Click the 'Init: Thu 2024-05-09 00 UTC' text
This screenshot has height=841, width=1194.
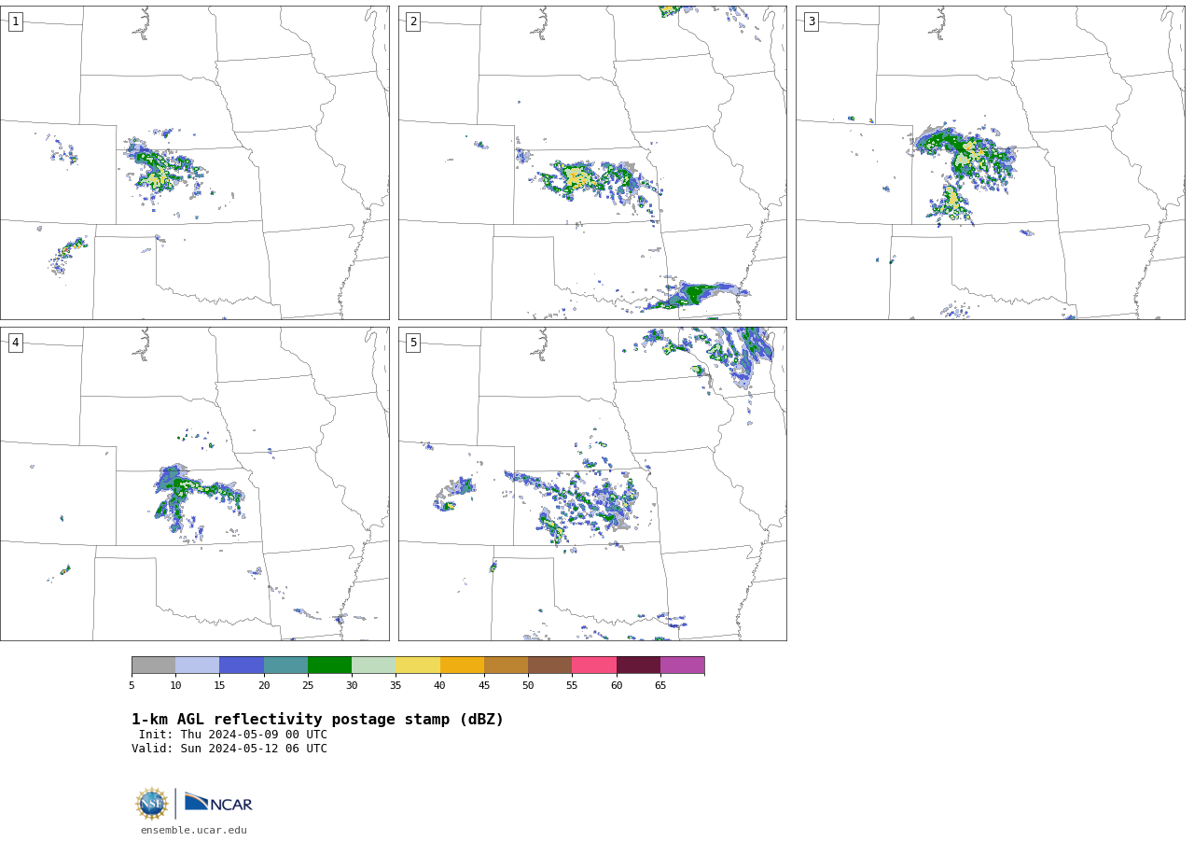pos(232,735)
